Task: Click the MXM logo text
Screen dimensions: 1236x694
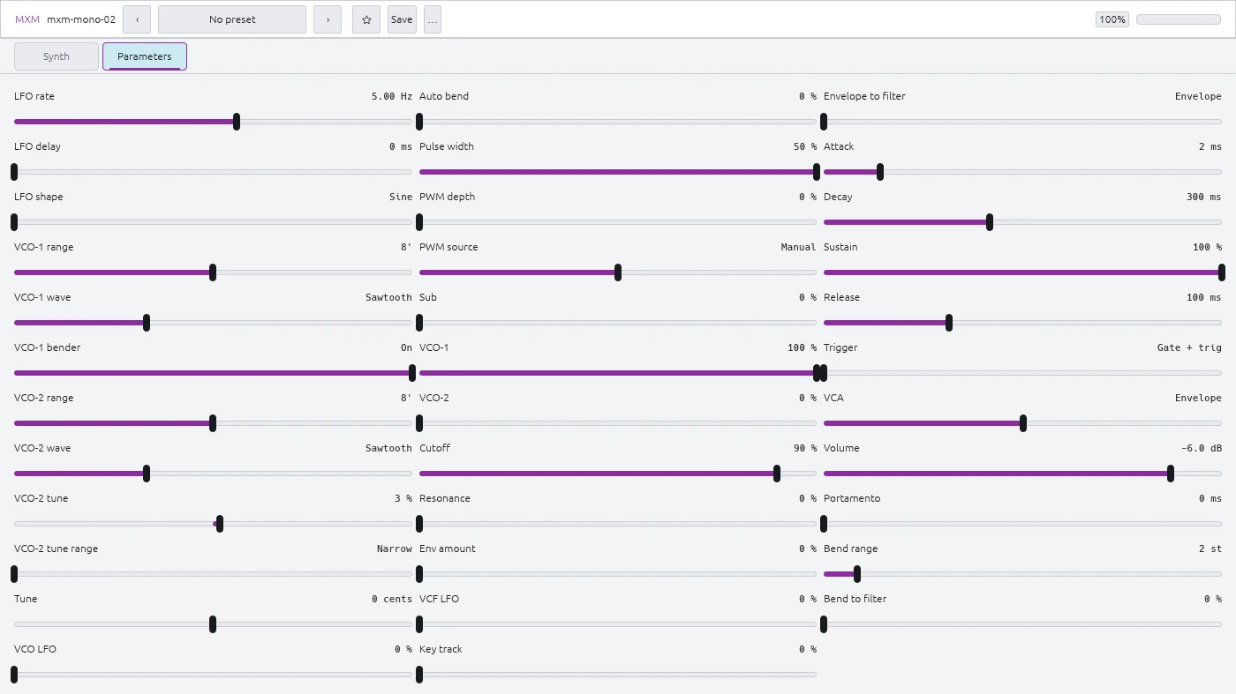Action: 27,19
